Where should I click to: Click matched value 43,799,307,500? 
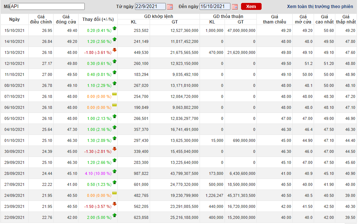184,173
